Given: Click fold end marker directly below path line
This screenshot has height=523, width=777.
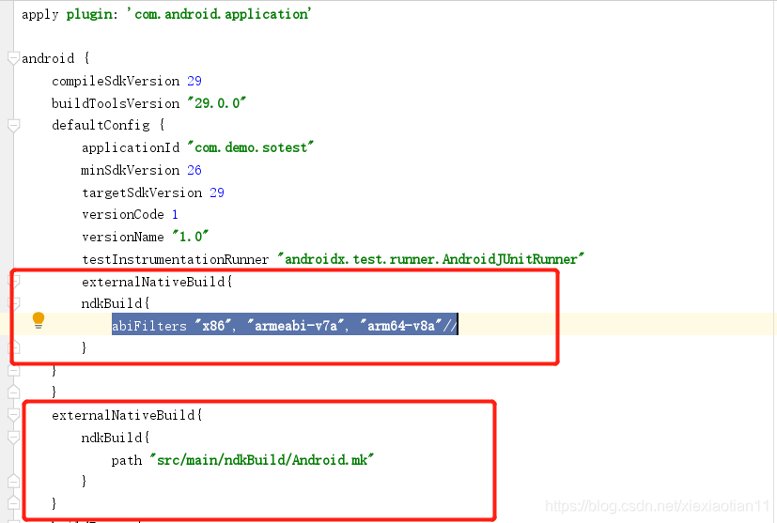Looking at the screenshot, I should pos(13,481).
